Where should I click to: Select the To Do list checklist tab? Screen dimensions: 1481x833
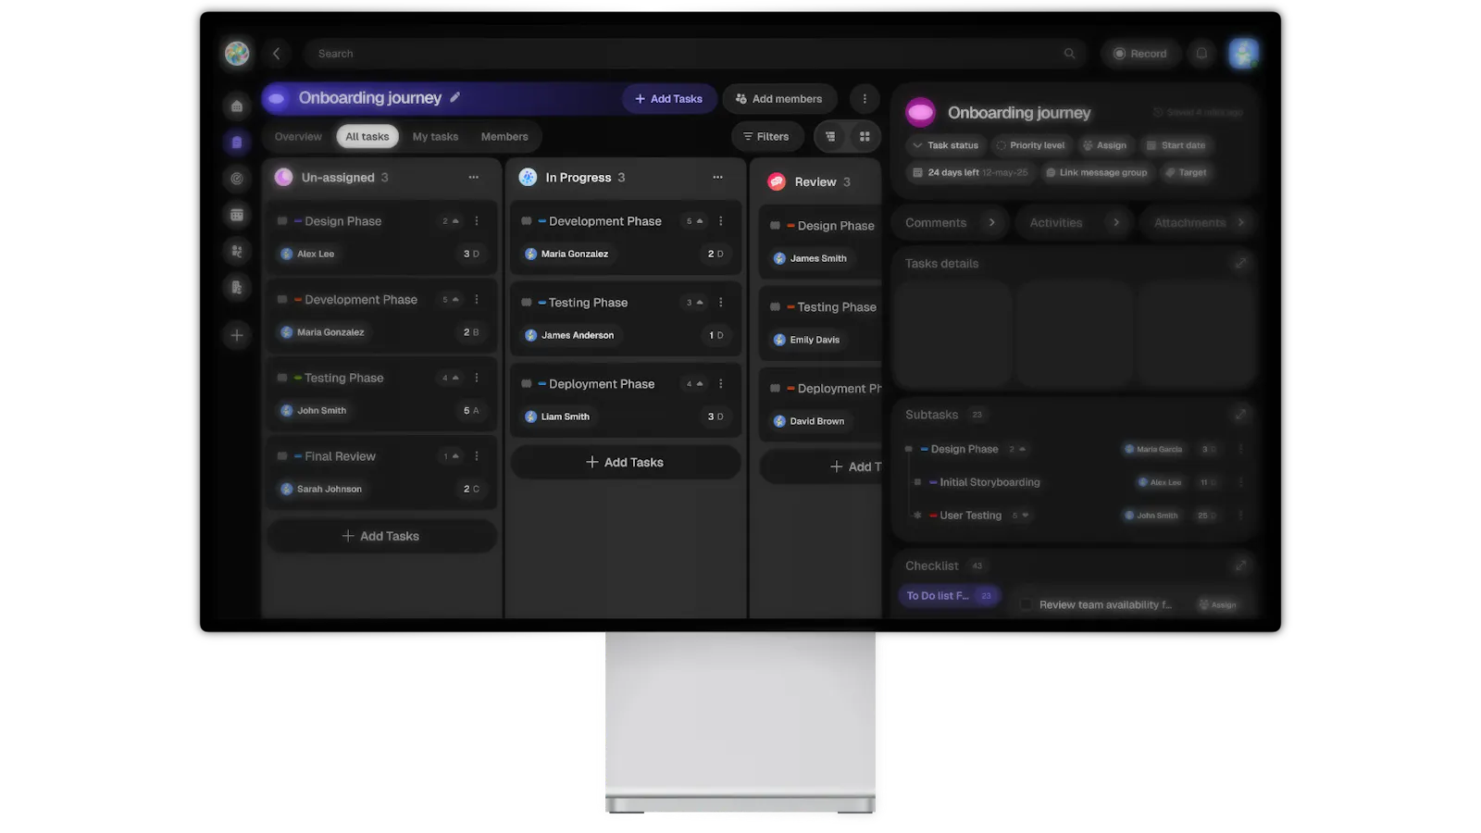(x=949, y=596)
